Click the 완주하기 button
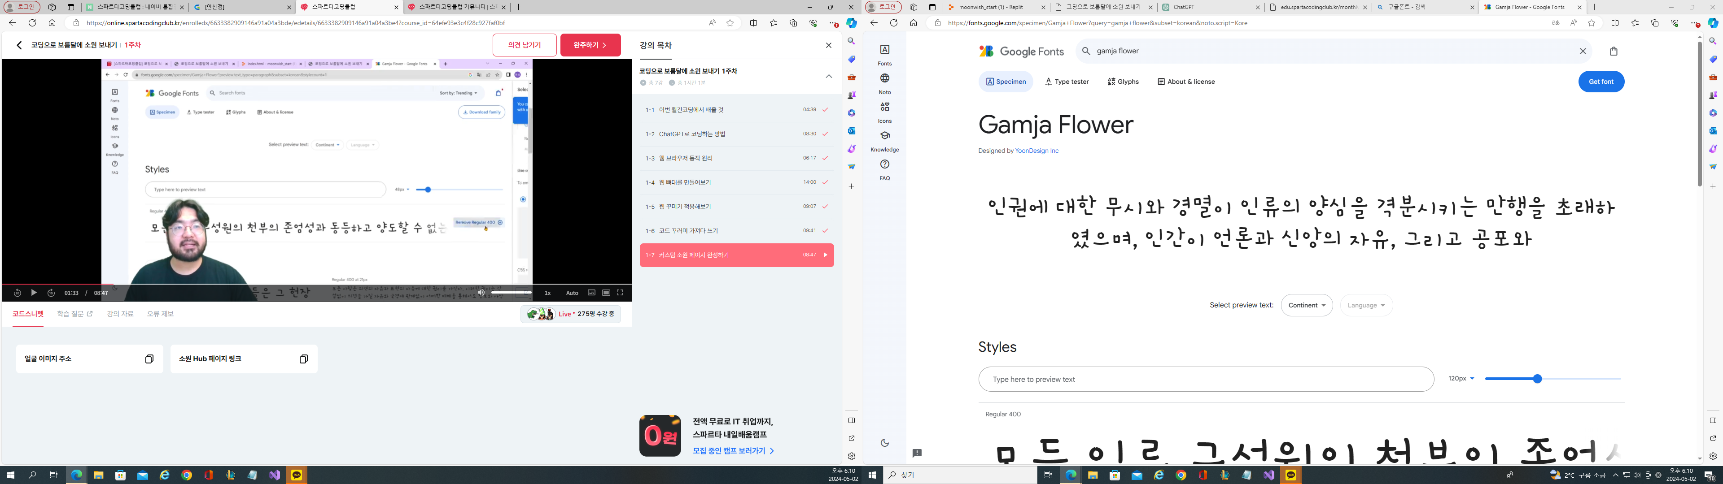 click(590, 45)
